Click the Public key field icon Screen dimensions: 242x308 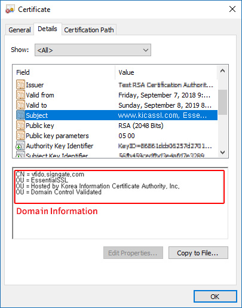coord(20,126)
